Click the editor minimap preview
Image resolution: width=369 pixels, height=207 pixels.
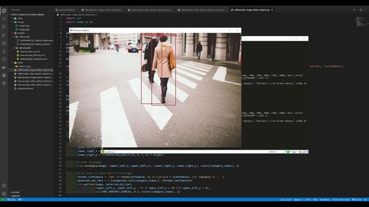click(362, 22)
